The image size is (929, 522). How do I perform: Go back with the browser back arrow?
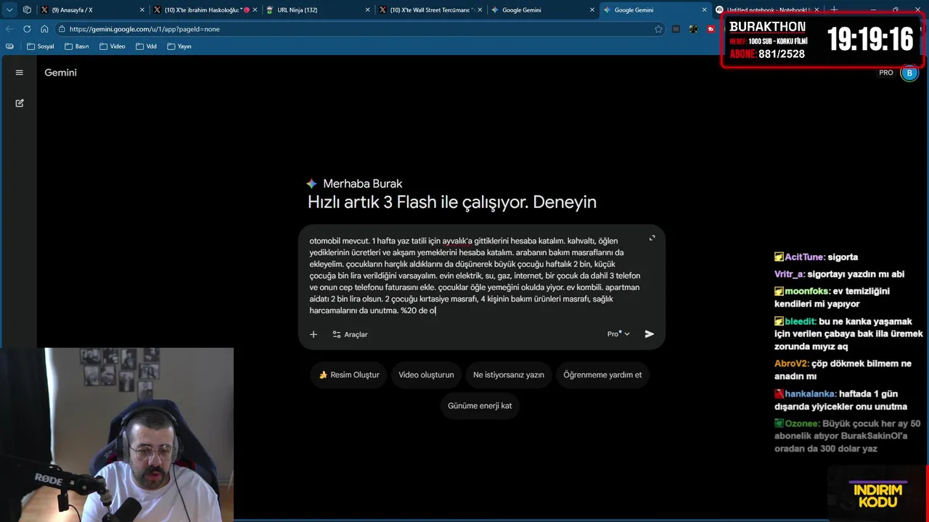(9, 29)
